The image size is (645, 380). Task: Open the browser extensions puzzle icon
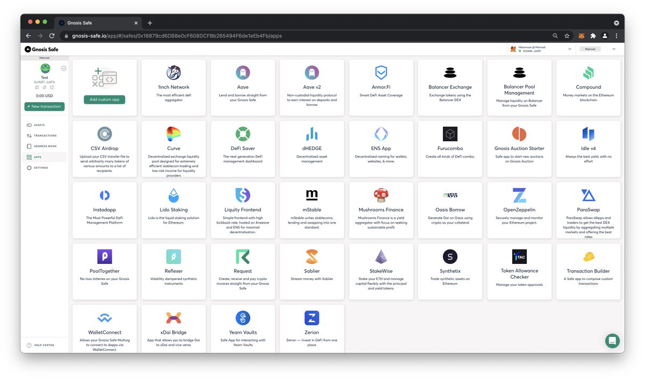point(593,35)
